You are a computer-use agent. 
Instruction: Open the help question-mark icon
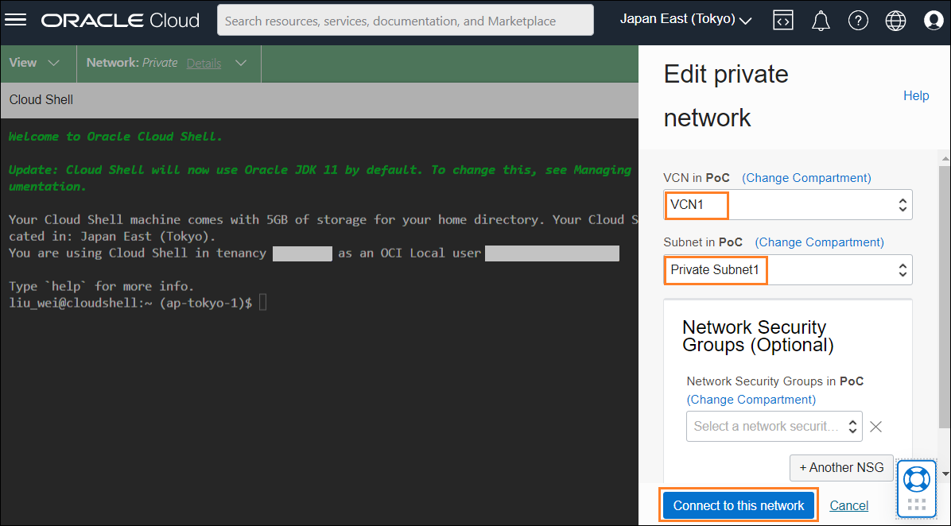[x=858, y=19]
